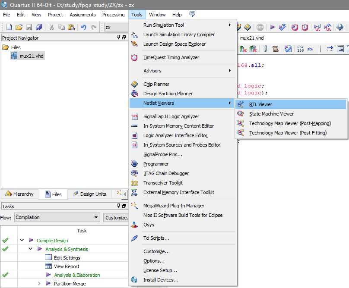Click the Redo arrow icon
This screenshot has height=288, width=349.
coord(94,27)
